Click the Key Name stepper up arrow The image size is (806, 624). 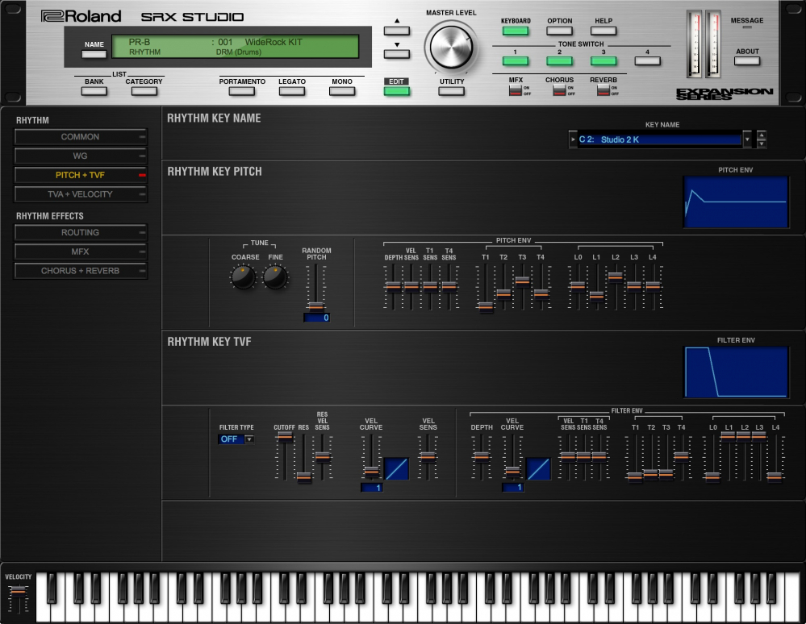click(762, 135)
